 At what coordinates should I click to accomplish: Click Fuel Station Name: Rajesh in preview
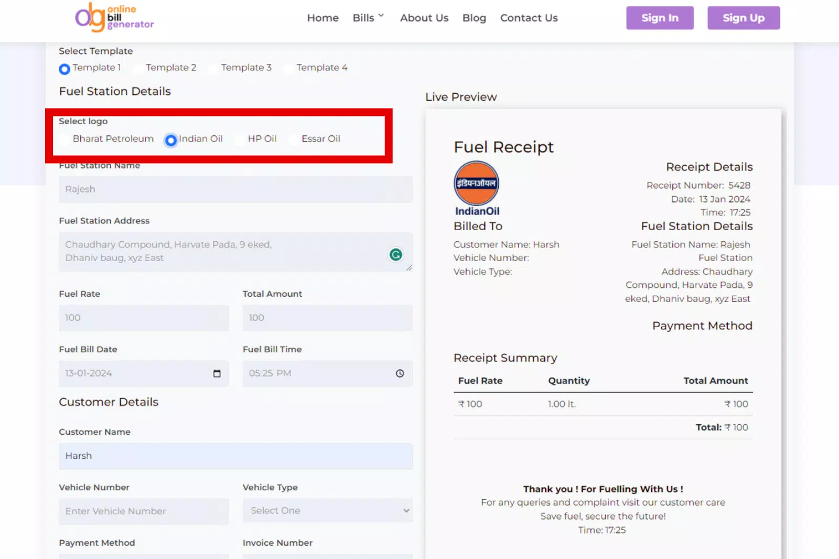coord(691,244)
